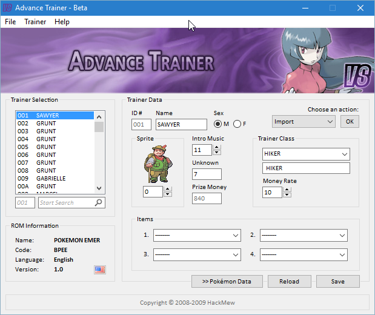Open the Trainer menu
375x315 pixels.
point(35,22)
